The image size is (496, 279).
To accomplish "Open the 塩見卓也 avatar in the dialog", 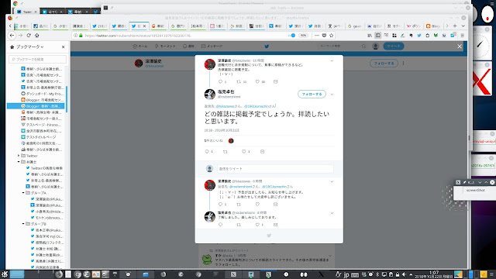I will pyautogui.click(x=210, y=95).
